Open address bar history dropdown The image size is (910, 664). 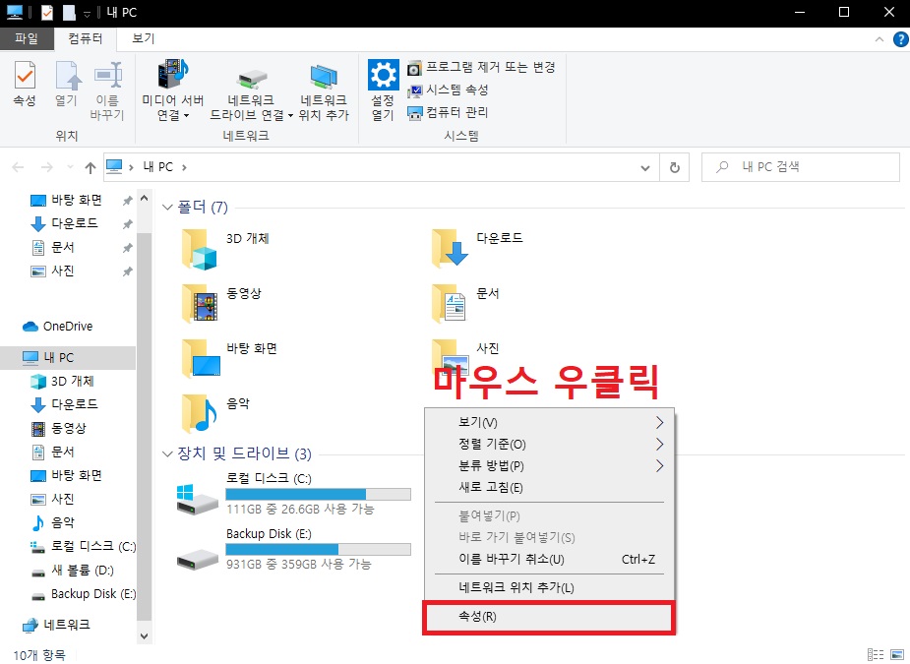coord(644,168)
